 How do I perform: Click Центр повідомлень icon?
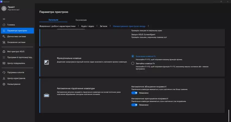click(4, 63)
